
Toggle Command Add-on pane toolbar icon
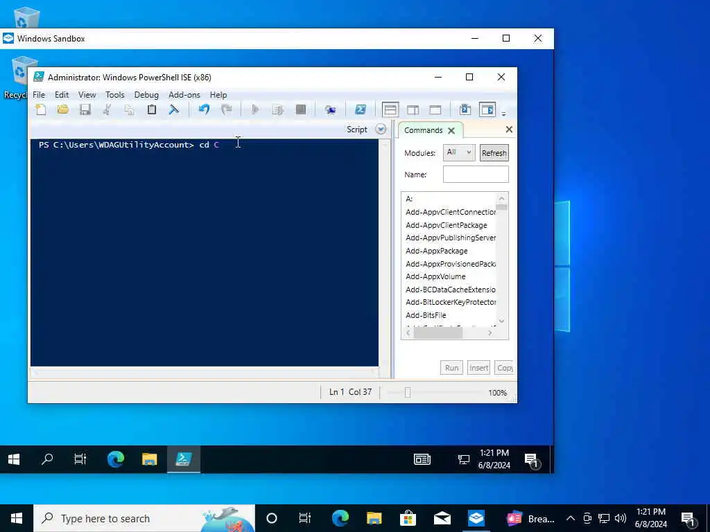pyautogui.click(x=487, y=110)
